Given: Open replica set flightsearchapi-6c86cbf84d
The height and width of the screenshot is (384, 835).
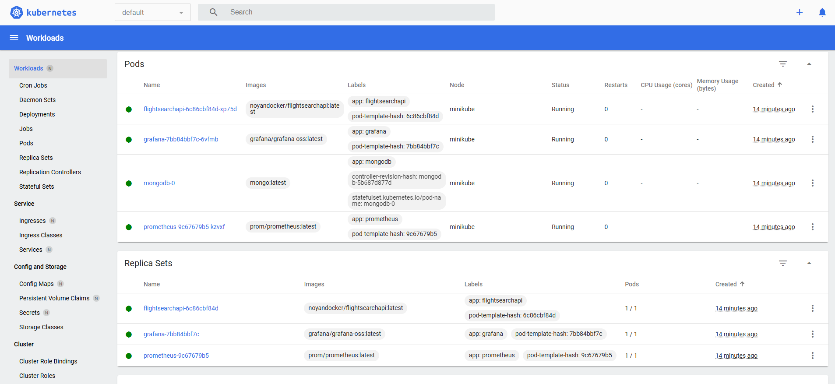Looking at the screenshot, I should click(181, 308).
